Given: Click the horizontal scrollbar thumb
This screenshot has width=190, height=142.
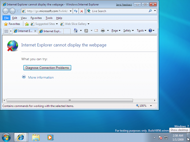Looking at the screenshot, I should point(70,100).
